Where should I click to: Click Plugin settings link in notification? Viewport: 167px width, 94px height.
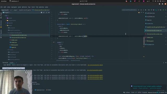[x=143, y=88]
